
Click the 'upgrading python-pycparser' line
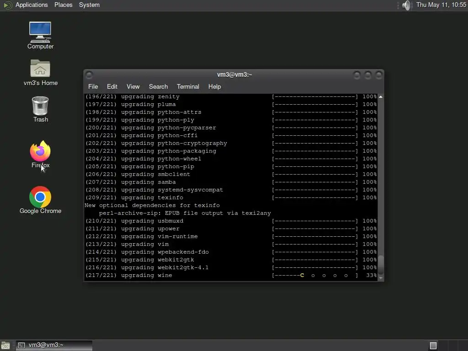click(x=231, y=128)
